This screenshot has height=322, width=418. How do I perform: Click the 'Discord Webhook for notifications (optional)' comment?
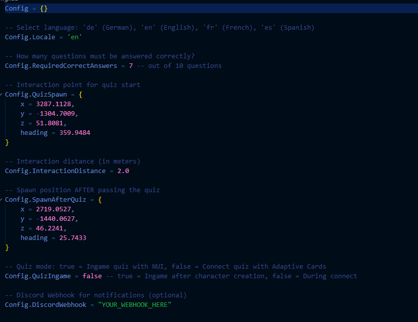click(96, 295)
